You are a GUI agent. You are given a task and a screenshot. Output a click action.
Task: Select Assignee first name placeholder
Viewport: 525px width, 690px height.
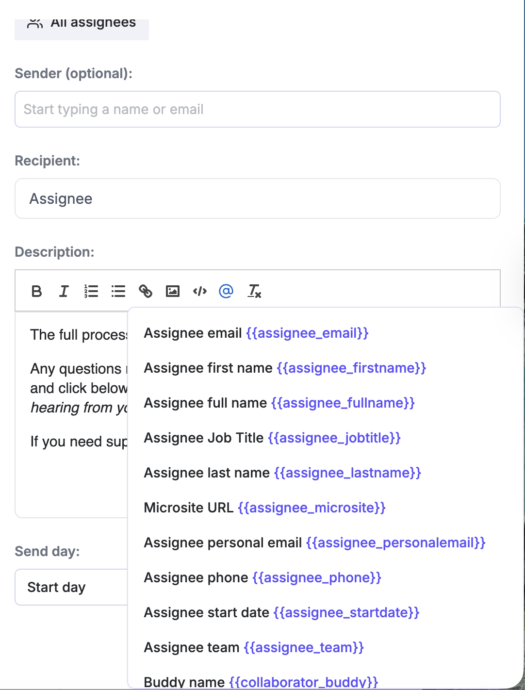pyautogui.click(x=285, y=368)
